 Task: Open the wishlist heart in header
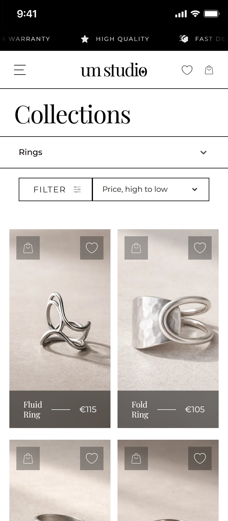coord(187,70)
